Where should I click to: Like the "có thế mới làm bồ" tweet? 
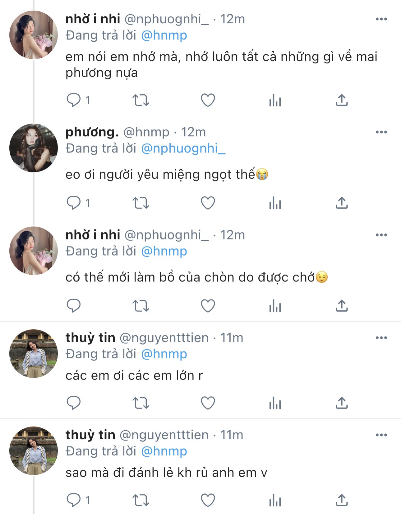[x=208, y=306]
